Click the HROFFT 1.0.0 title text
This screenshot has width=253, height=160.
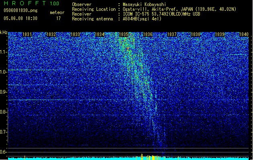coord(31,3)
